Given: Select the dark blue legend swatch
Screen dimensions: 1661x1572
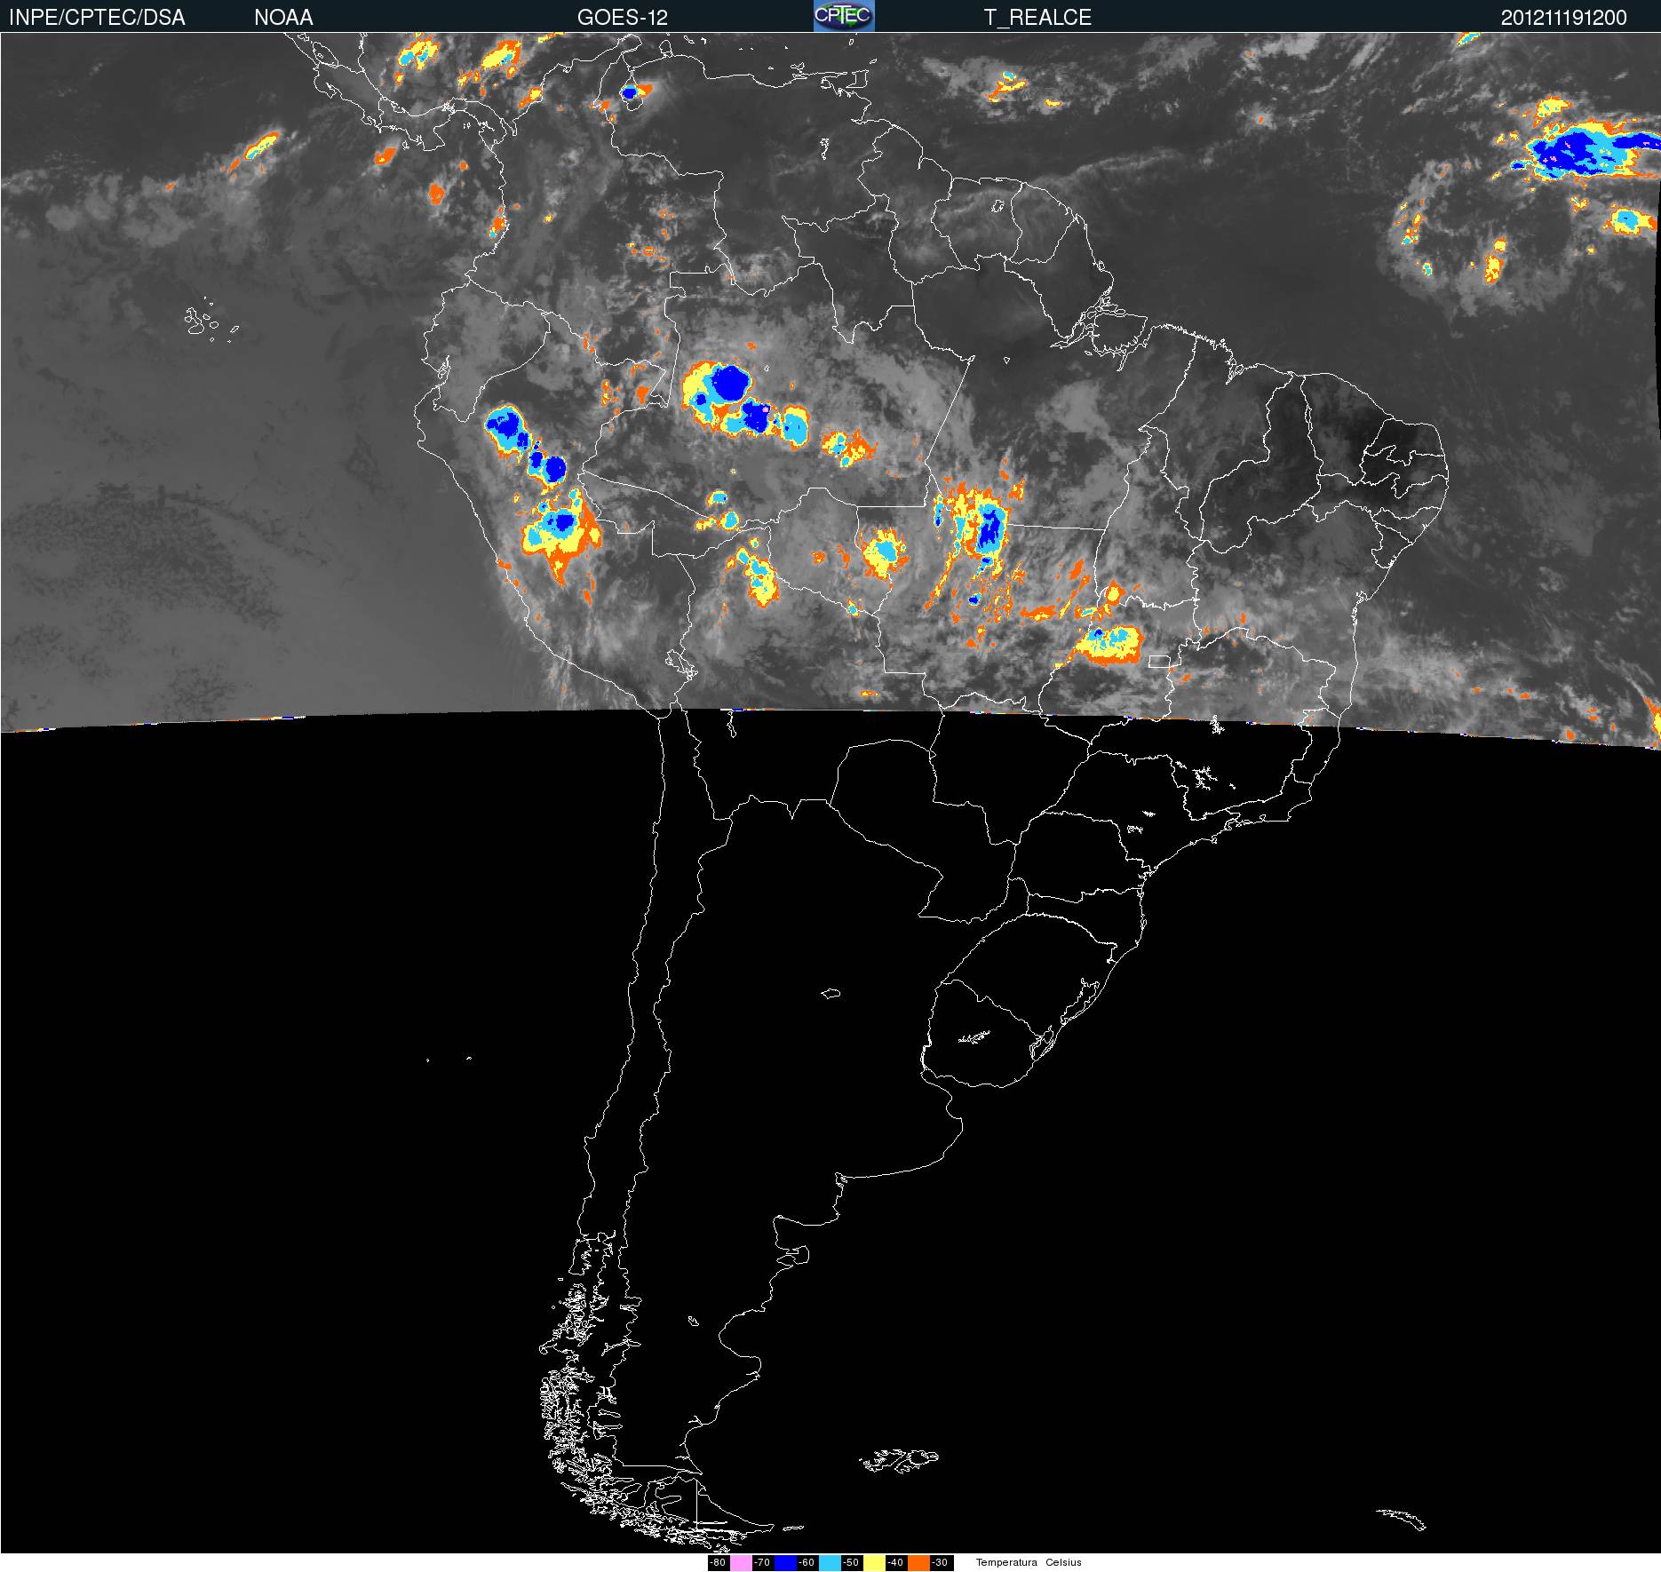Looking at the screenshot, I should pyautogui.click(x=785, y=1563).
